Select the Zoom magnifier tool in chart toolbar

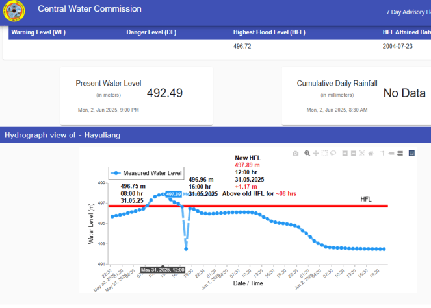point(307,154)
